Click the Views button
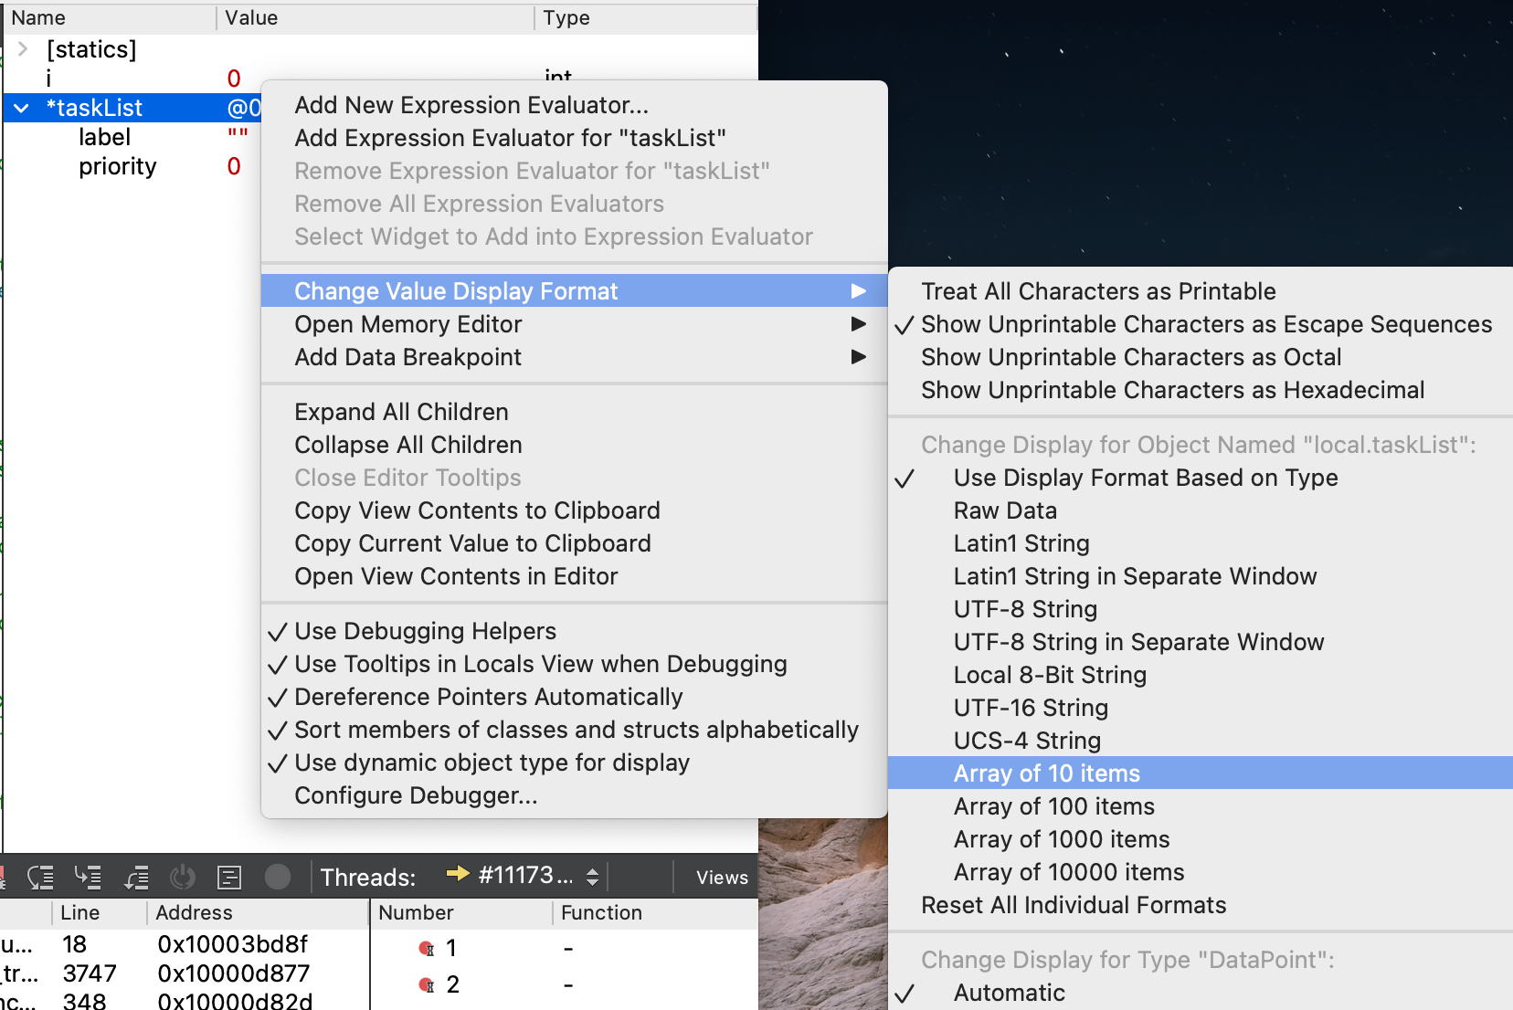Screen dimensions: 1513x1010 click(721, 878)
